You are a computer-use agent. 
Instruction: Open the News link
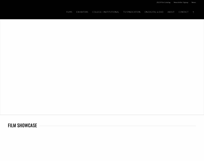(x=194, y=2)
